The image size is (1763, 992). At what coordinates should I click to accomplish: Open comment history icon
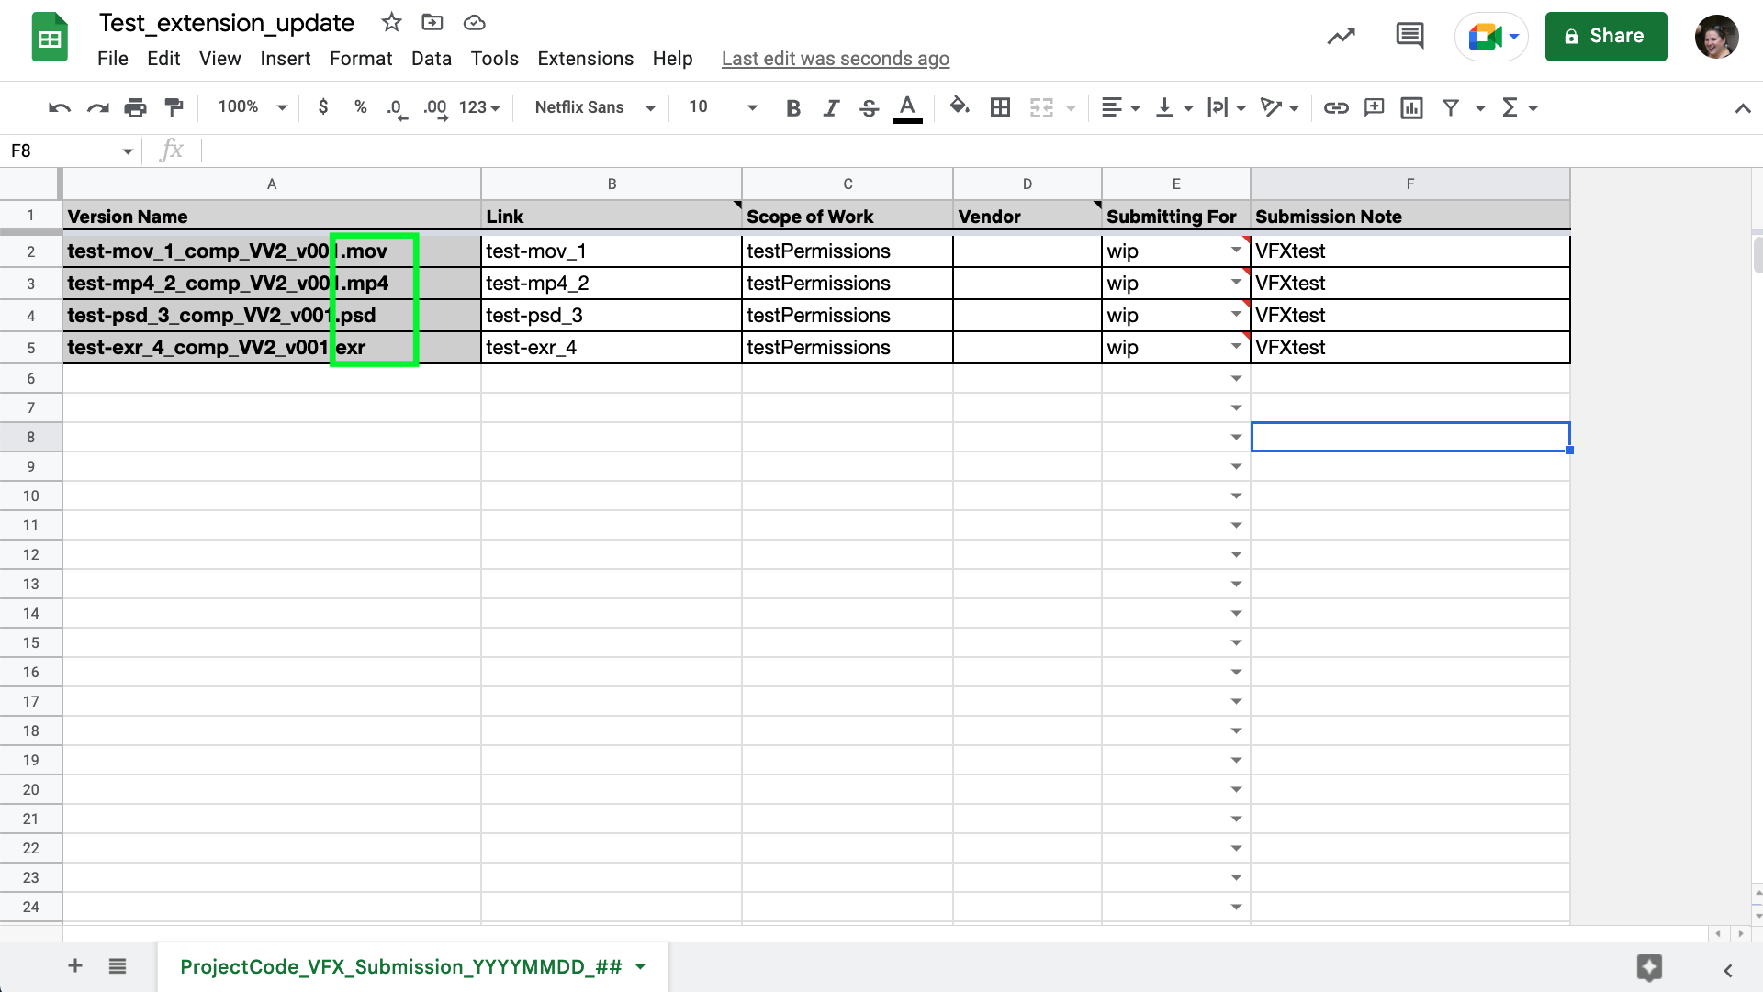(1409, 37)
